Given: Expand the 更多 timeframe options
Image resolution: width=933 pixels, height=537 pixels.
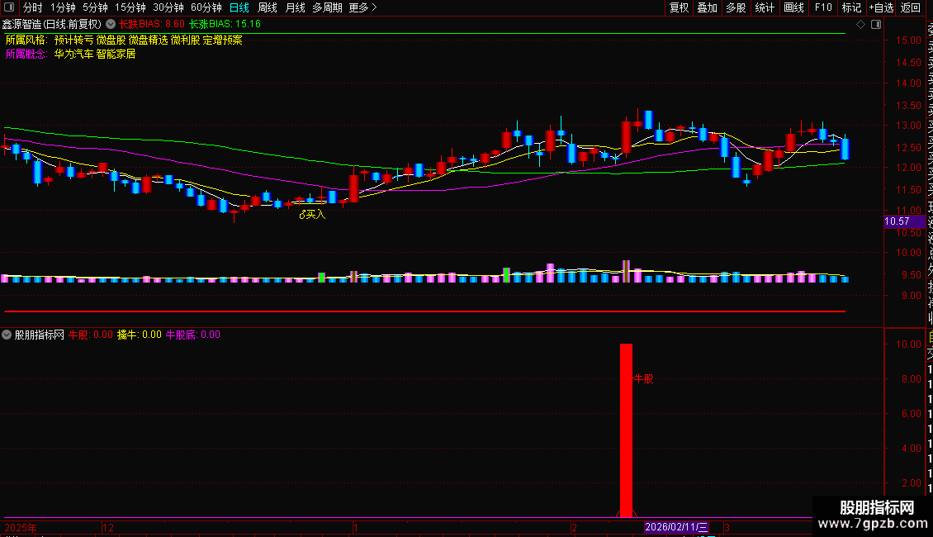Looking at the screenshot, I should [x=362, y=7].
